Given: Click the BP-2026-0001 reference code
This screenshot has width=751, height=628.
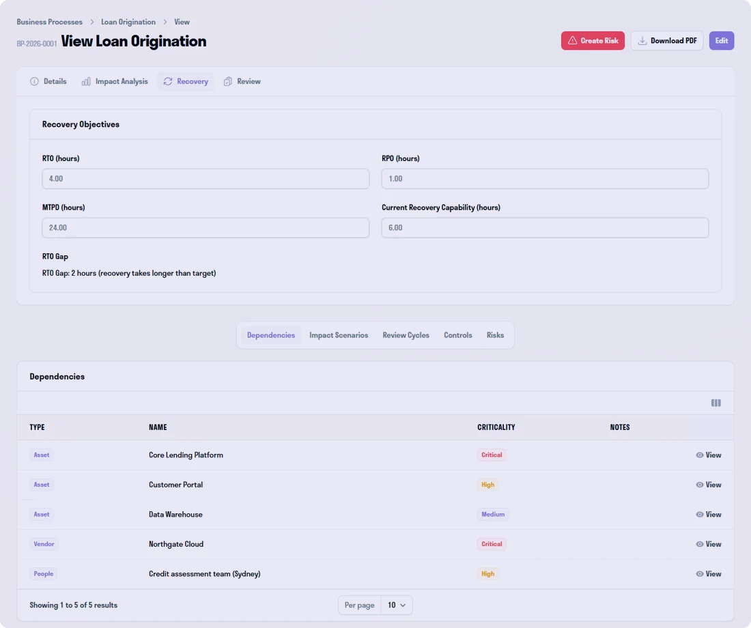Looking at the screenshot, I should click(x=37, y=44).
